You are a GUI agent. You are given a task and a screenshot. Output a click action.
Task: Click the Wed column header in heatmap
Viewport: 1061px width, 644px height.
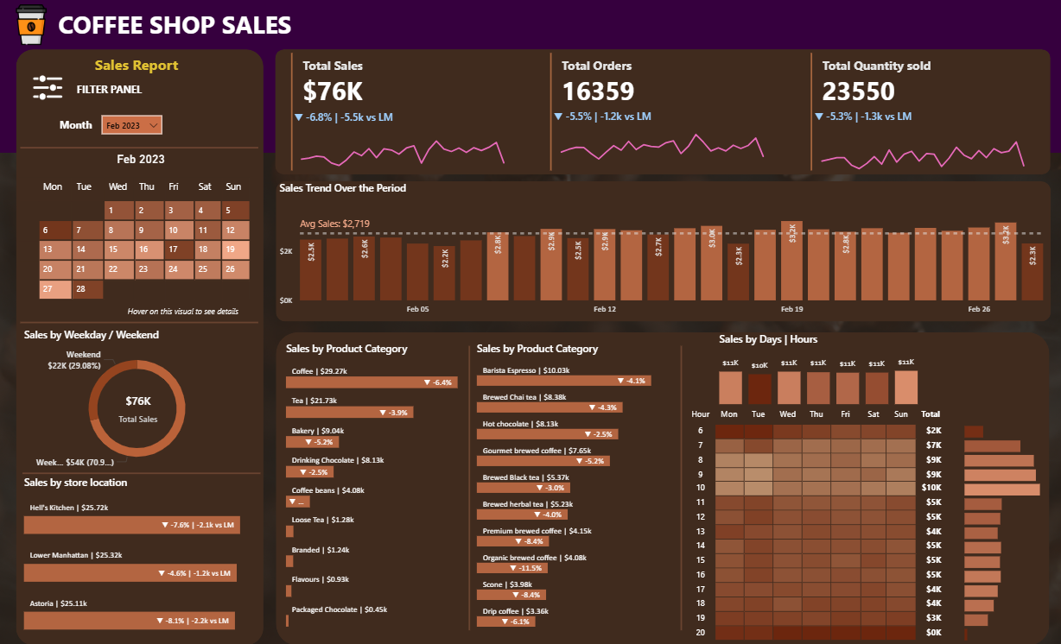[x=788, y=414]
